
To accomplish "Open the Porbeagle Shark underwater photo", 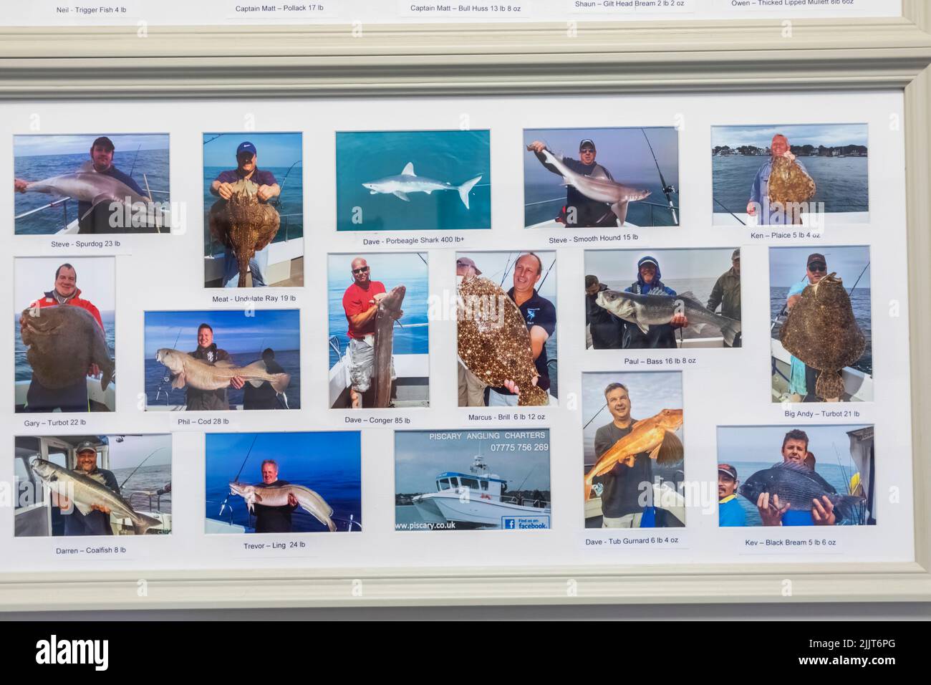I will pyautogui.click(x=413, y=180).
